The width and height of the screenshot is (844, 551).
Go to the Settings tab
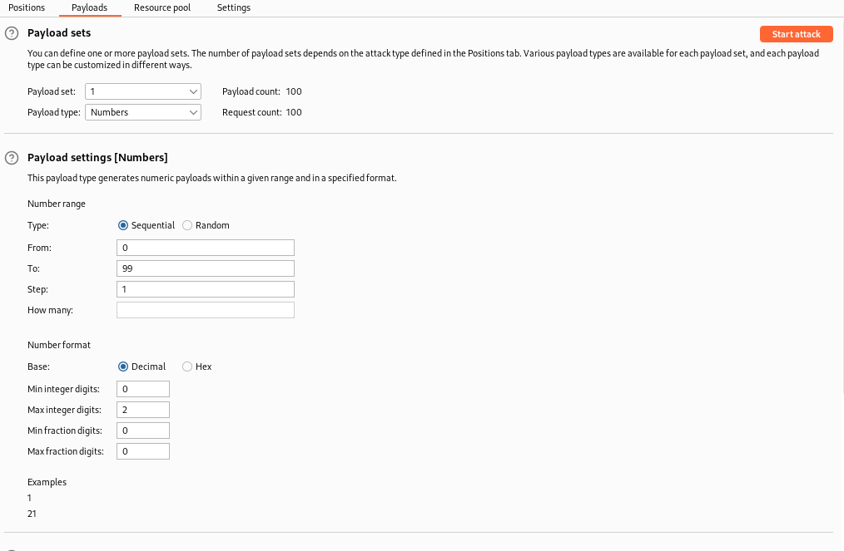click(234, 7)
